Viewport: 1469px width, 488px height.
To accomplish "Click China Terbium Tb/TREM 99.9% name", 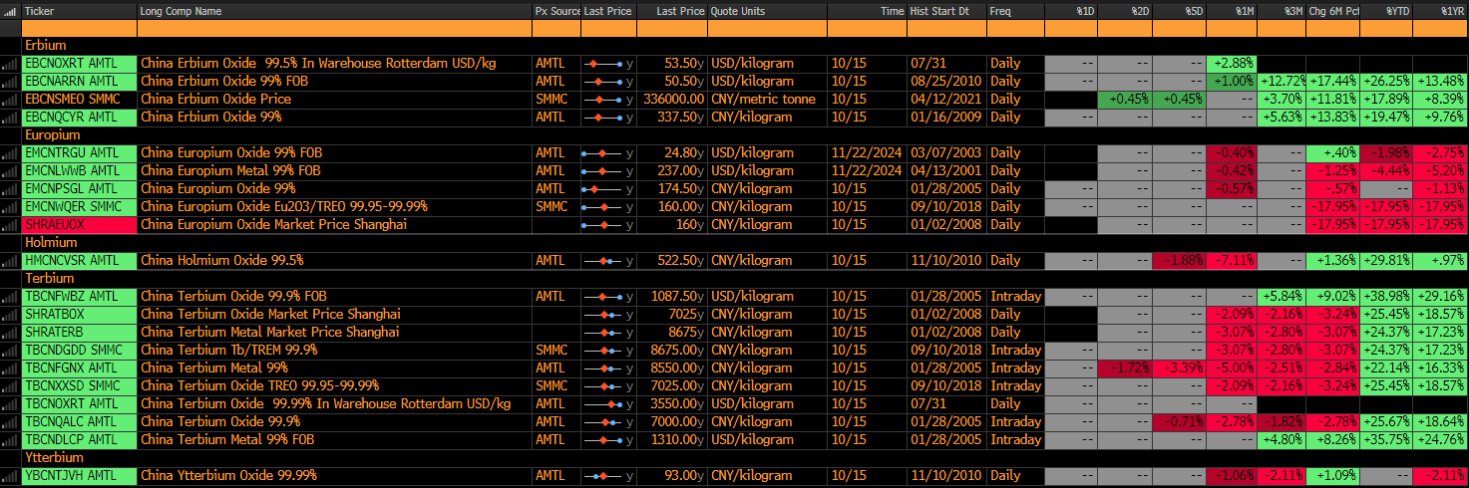I will tap(229, 351).
